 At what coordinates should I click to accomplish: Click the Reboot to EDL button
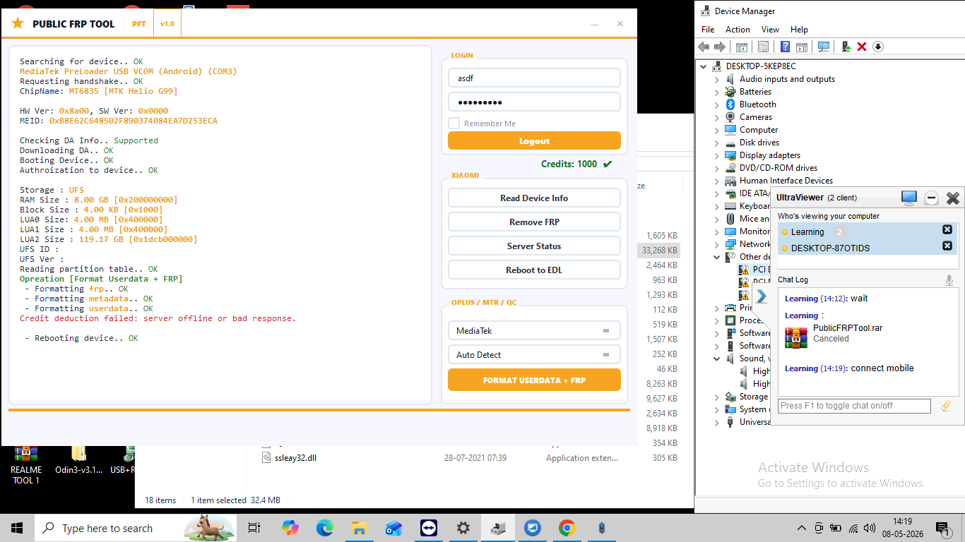point(534,270)
